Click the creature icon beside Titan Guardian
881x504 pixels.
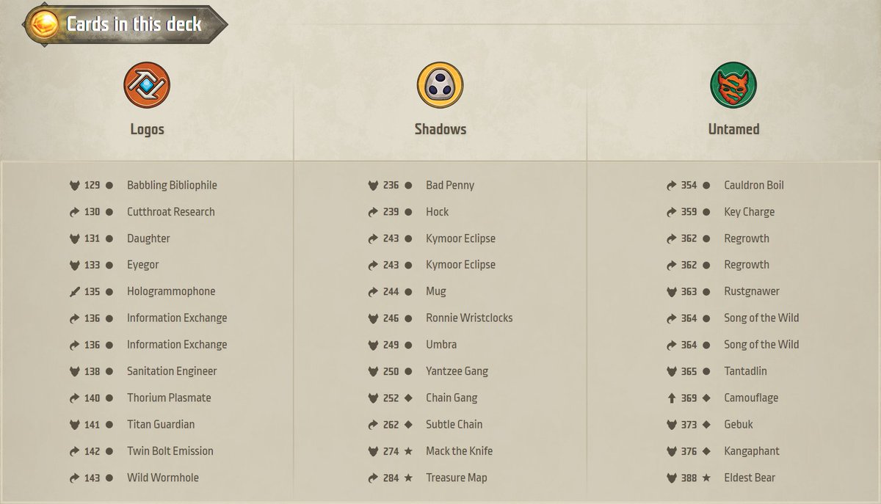pos(74,425)
